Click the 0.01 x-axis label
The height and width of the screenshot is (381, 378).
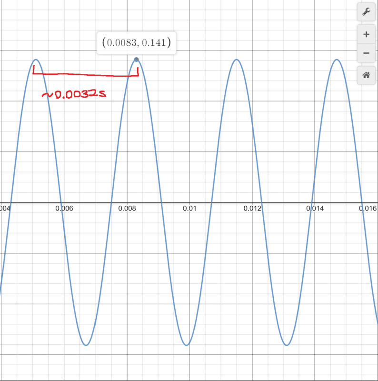tap(189, 209)
